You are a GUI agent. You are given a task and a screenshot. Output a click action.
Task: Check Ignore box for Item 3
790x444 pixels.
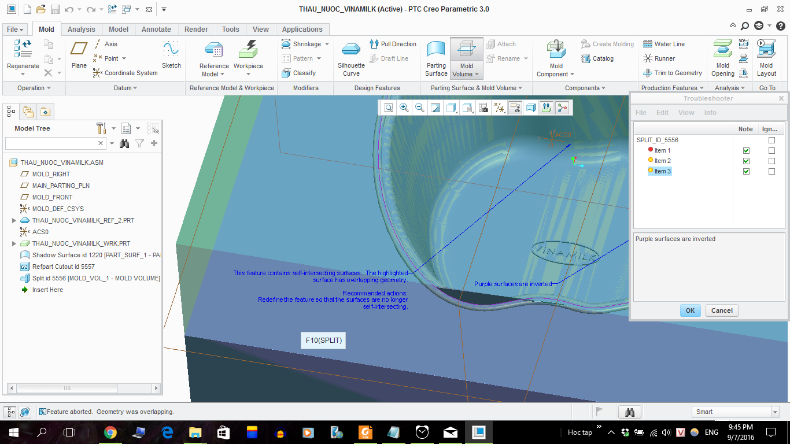click(771, 171)
